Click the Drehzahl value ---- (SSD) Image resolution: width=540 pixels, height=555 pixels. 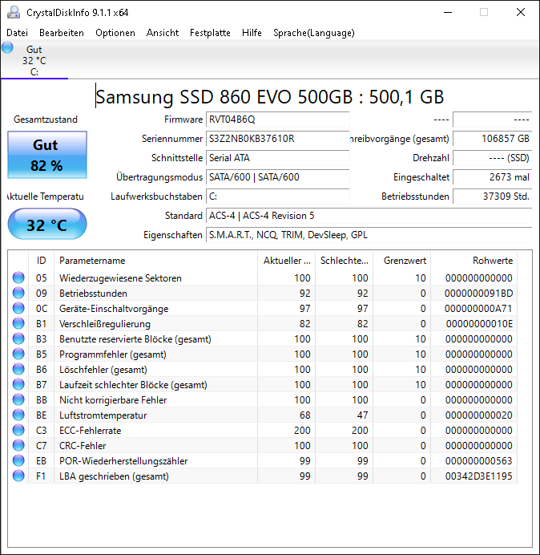tap(492, 158)
